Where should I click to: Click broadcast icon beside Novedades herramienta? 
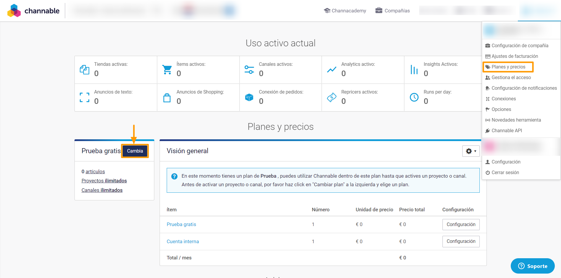pyautogui.click(x=488, y=120)
